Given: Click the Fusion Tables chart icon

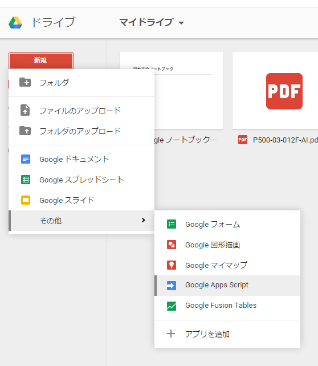Looking at the screenshot, I should [x=172, y=306].
